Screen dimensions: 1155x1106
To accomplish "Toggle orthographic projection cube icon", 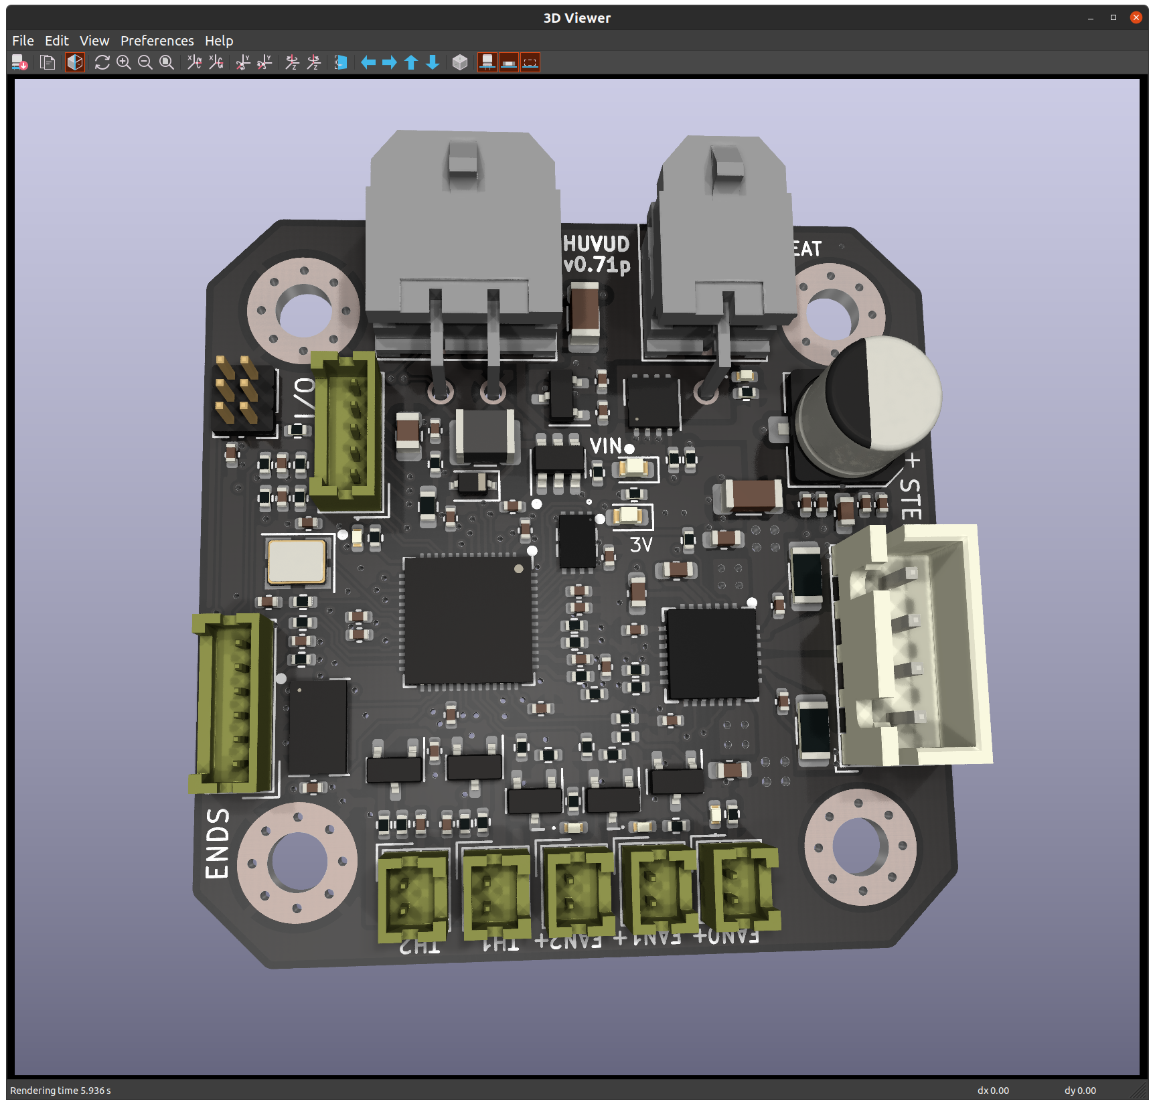I will click(460, 63).
